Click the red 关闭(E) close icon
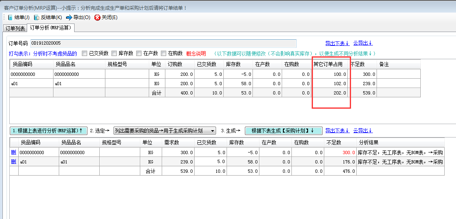This screenshot has height=219, width=456. coord(97,17)
